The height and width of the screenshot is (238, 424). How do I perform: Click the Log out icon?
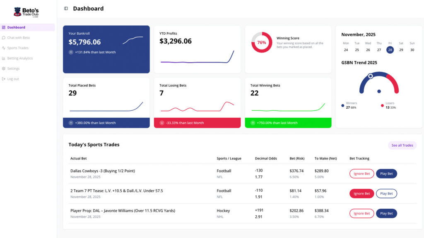4,79
